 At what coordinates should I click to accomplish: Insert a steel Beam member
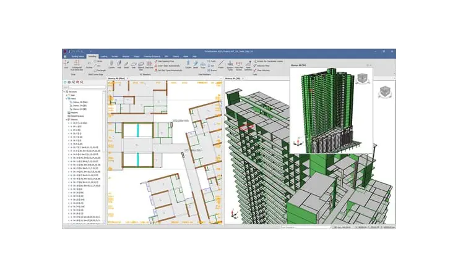click(x=196, y=64)
